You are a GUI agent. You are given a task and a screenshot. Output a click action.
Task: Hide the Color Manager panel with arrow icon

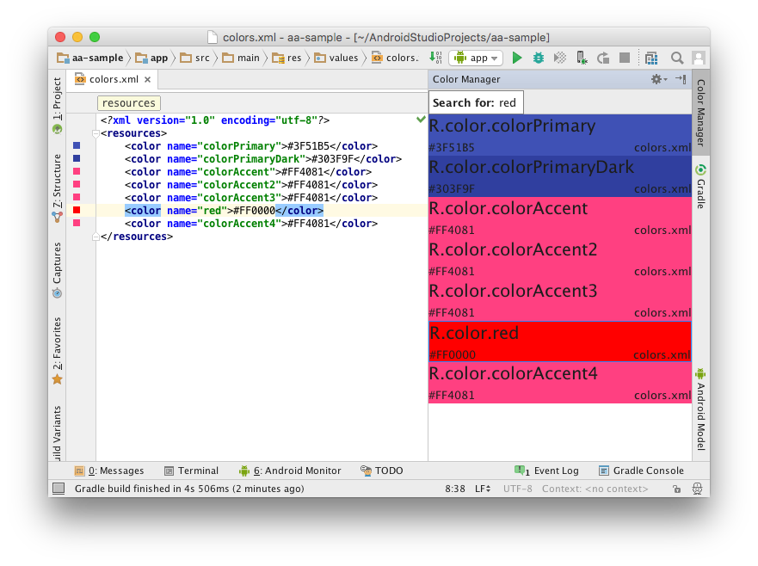[x=681, y=79]
